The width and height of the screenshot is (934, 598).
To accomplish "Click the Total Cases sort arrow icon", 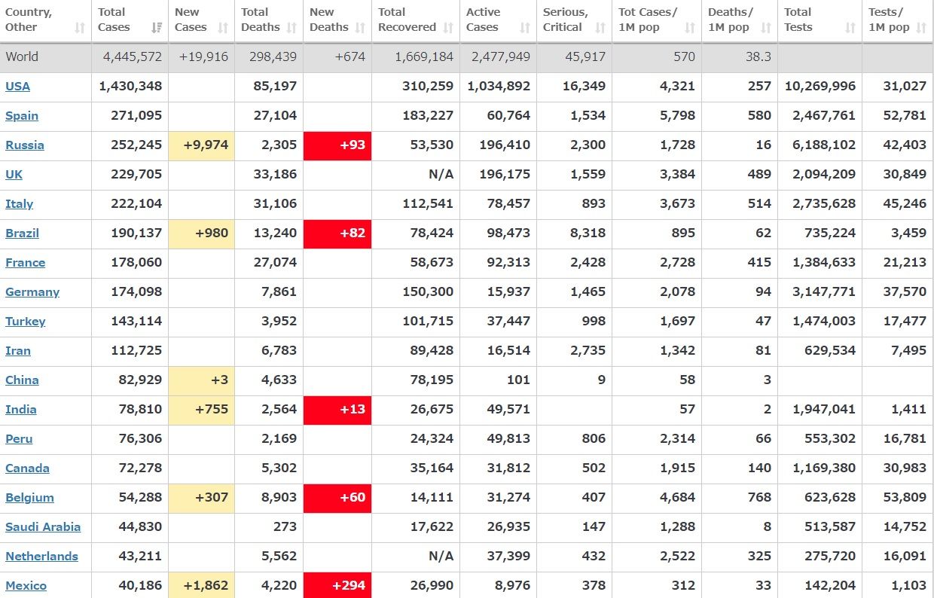I will point(156,28).
